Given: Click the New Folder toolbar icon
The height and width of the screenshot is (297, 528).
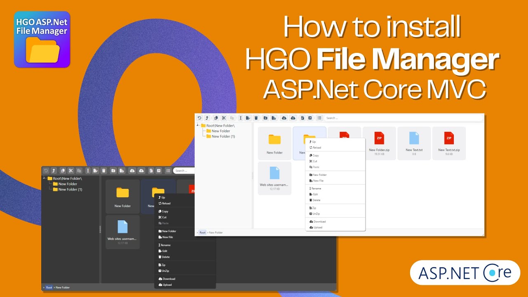Looking at the screenshot, I should 265,118.
